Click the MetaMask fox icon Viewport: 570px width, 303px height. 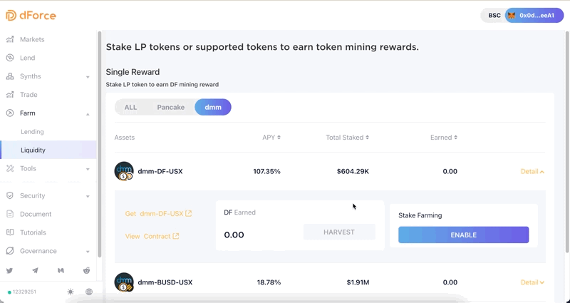click(x=512, y=16)
